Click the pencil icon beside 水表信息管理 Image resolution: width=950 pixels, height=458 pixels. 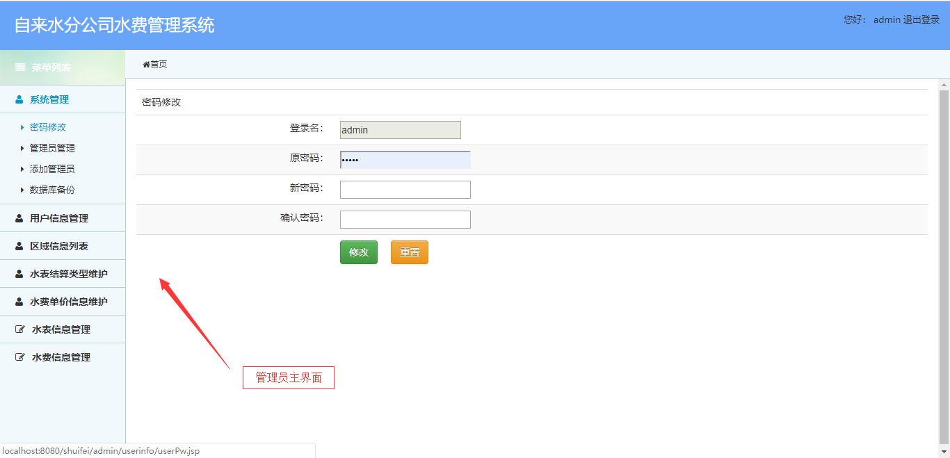point(19,329)
